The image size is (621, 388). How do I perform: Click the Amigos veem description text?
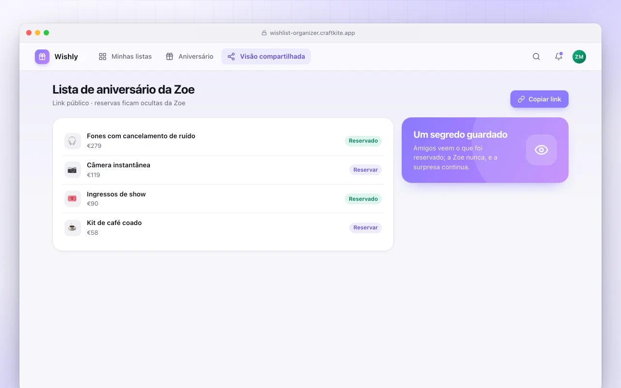[x=456, y=158]
